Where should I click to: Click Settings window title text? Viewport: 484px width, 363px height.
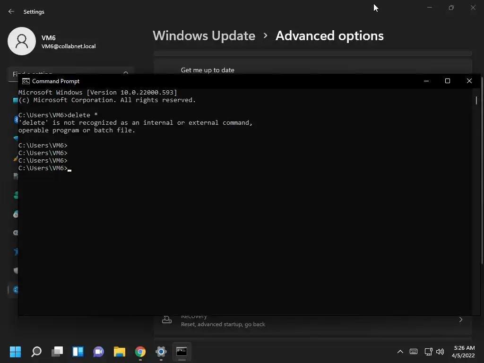(34, 12)
